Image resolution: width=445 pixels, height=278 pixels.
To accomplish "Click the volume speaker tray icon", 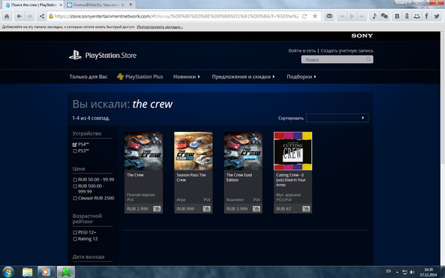I will (412, 272).
